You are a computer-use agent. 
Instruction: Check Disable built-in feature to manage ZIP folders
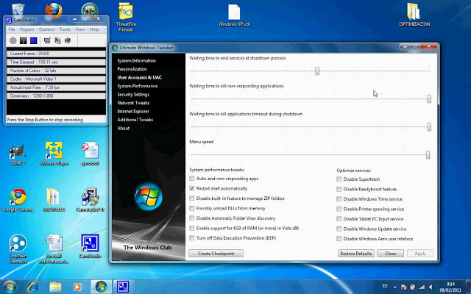tap(191, 198)
